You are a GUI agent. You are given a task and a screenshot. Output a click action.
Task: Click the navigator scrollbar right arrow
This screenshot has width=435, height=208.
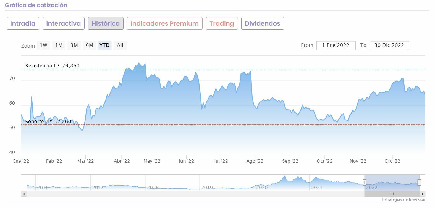tap(422, 194)
